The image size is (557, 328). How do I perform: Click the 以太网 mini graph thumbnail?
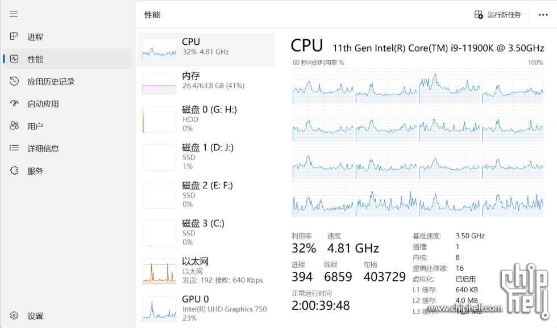pos(160,271)
